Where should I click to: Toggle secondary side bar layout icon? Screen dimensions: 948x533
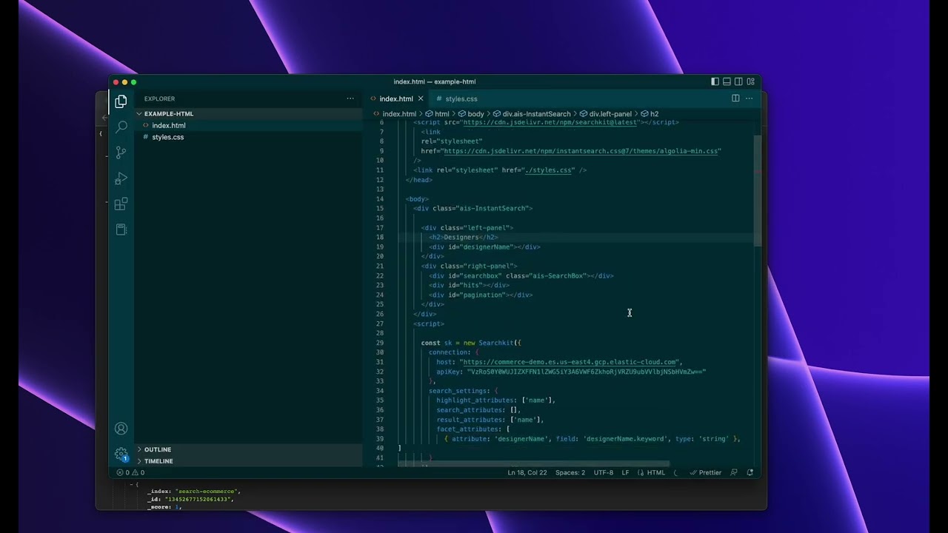click(x=738, y=81)
